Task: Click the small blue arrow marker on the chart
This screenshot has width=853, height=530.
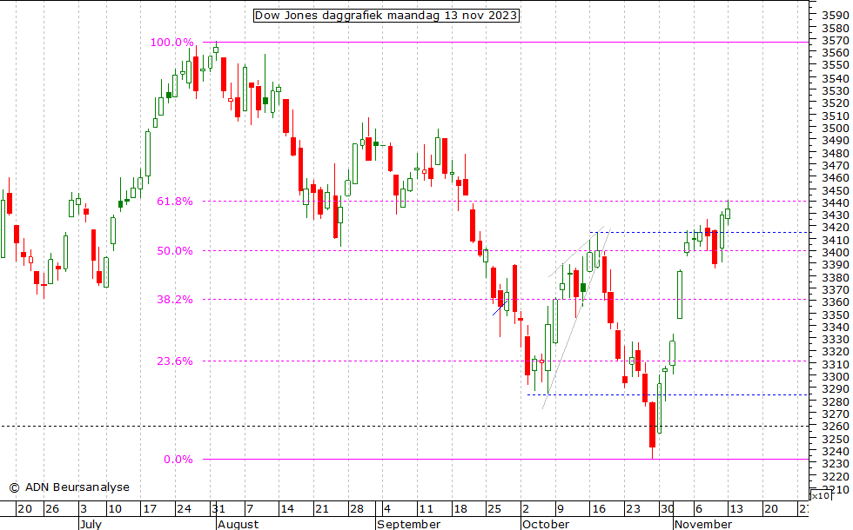Action: (x=499, y=307)
